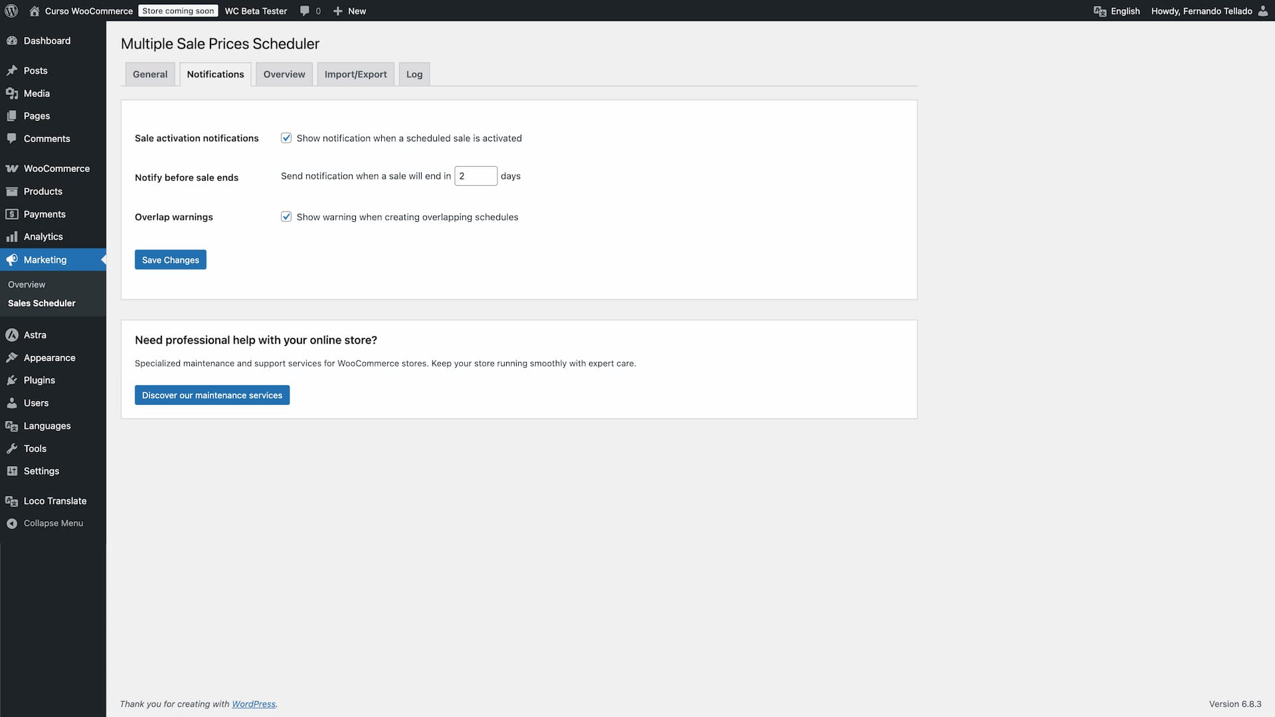Viewport: 1275px width, 717px height.
Task: Click the WordPress logo in the admin bar
Action: 11,11
